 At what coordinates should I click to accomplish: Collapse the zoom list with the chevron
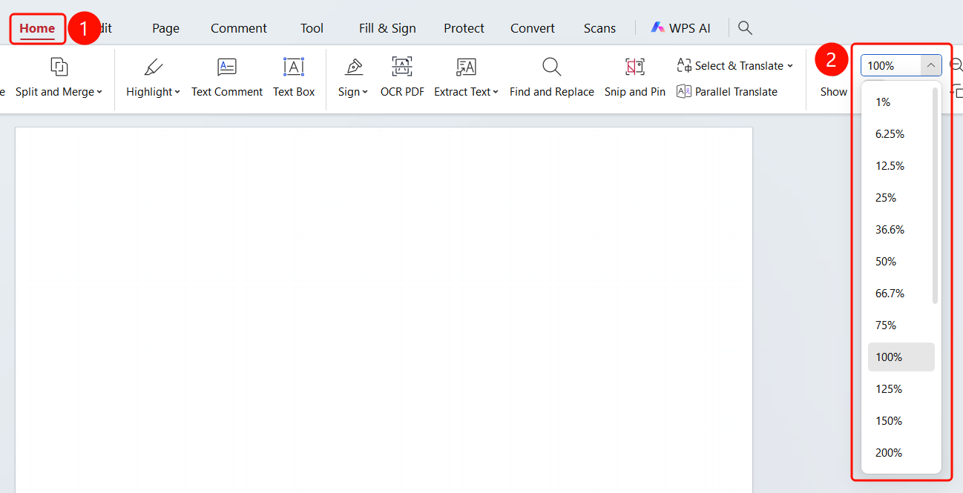(x=931, y=65)
